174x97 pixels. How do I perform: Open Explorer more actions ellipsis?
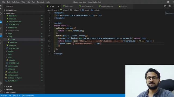[41, 6]
